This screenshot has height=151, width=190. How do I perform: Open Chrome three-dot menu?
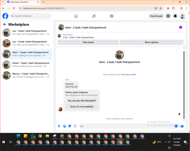tap(187, 8)
